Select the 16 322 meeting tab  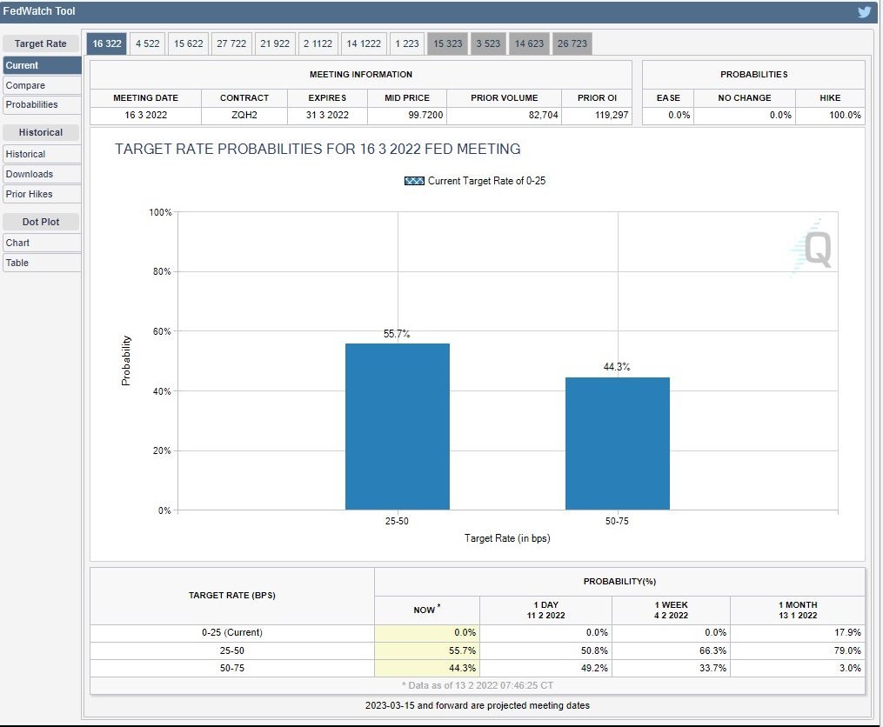click(107, 43)
